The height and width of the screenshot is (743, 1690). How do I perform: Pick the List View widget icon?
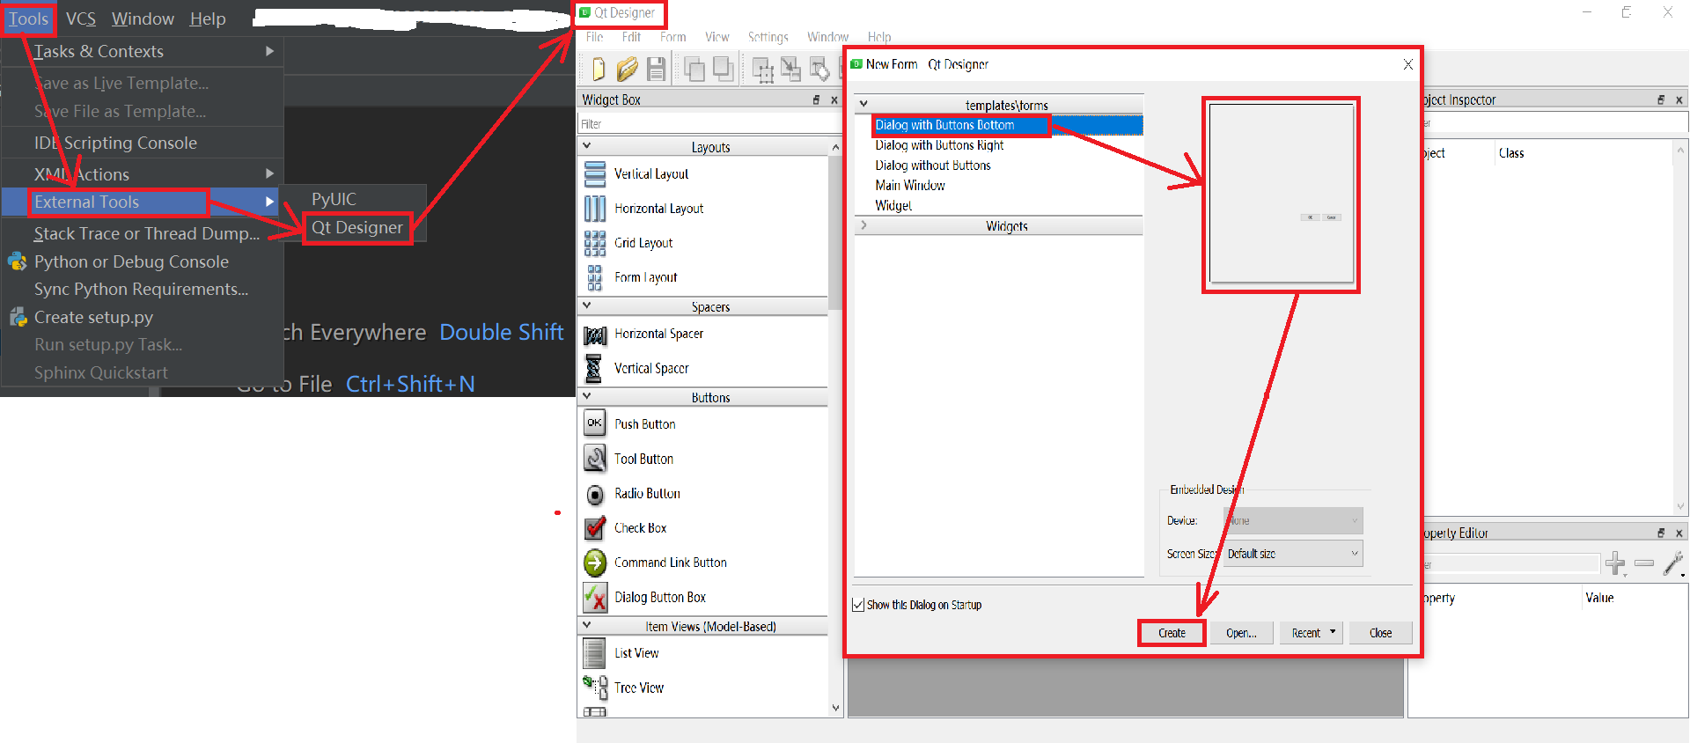tap(595, 653)
